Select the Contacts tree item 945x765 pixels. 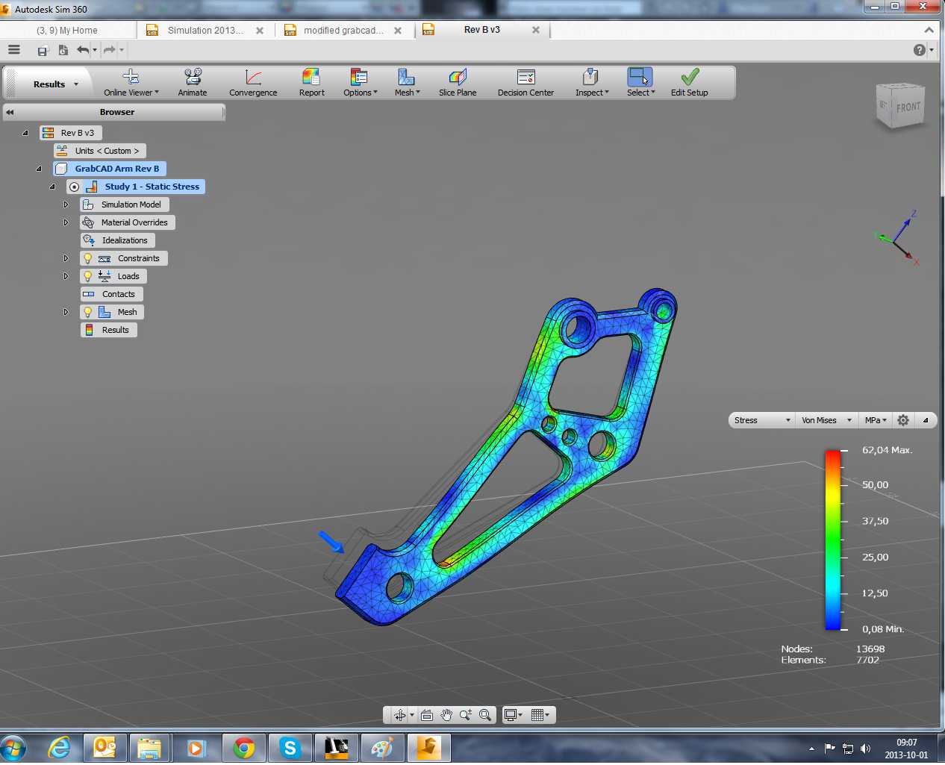coord(111,294)
